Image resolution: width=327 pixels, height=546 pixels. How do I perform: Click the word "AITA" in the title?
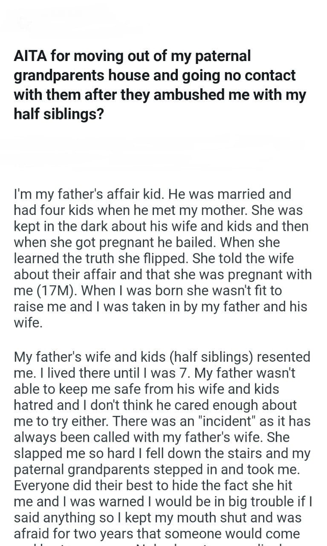point(32,56)
